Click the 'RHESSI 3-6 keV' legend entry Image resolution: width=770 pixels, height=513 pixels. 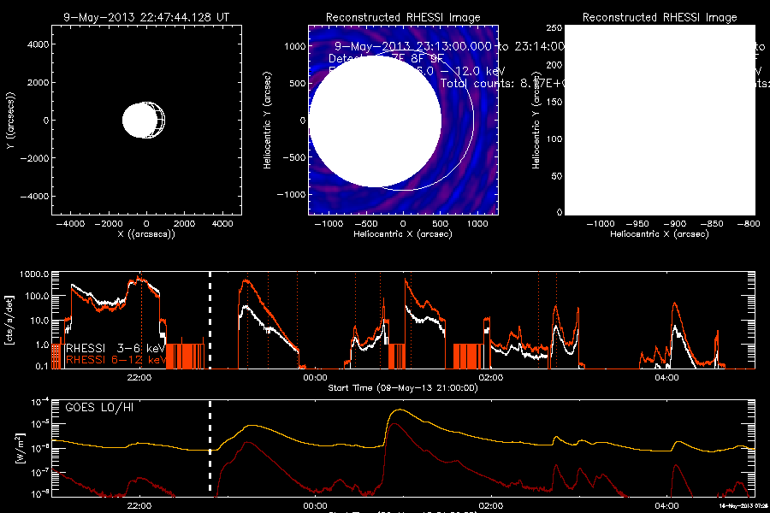pyautogui.click(x=115, y=348)
